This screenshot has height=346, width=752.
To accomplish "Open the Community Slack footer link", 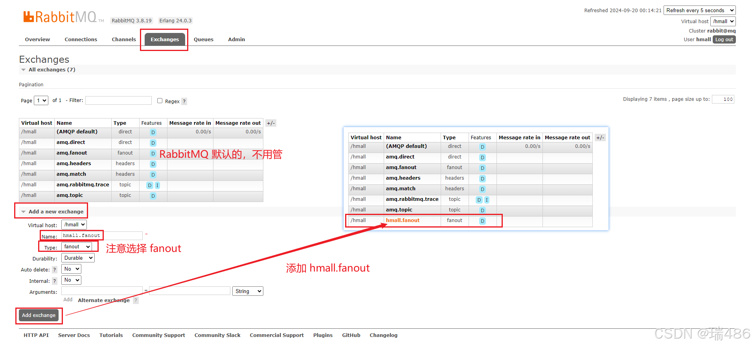I will pos(217,335).
